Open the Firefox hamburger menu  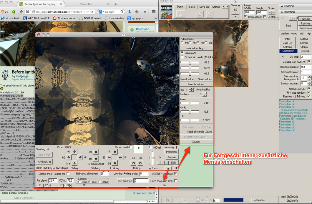pos(153,12)
